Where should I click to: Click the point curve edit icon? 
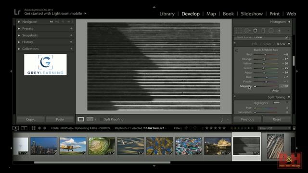click(x=287, y=37)
